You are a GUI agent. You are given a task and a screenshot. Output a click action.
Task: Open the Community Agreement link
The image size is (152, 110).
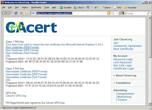point(127,46)
